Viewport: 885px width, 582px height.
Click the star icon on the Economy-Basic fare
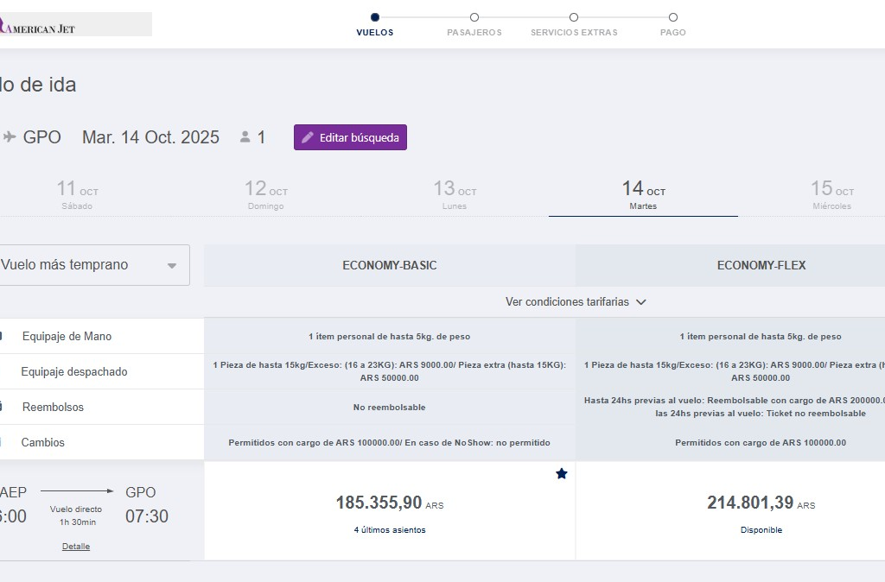[562, 474]
